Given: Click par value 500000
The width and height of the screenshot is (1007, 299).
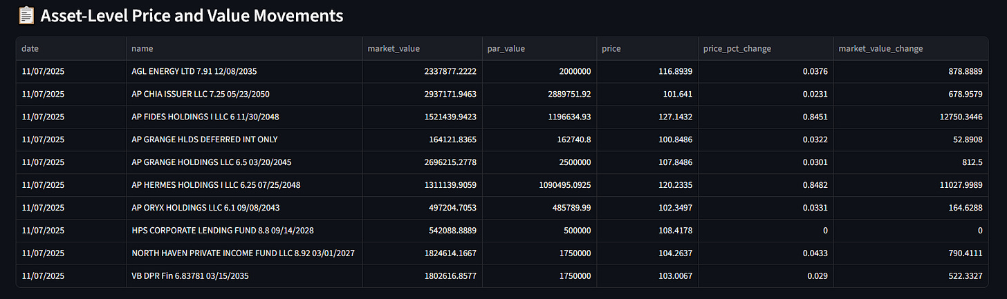Looking at the screenshot, I should pyautogui.click(x=539, y=231).
